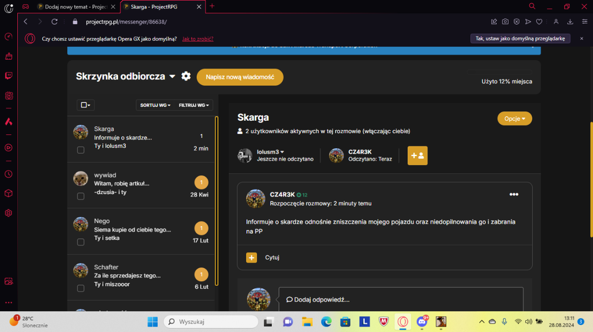The width and height of the screenshot is (593, 332).
Task: Open SORTUJ WG sort dropdown
Action: click(x=155, y=105)
